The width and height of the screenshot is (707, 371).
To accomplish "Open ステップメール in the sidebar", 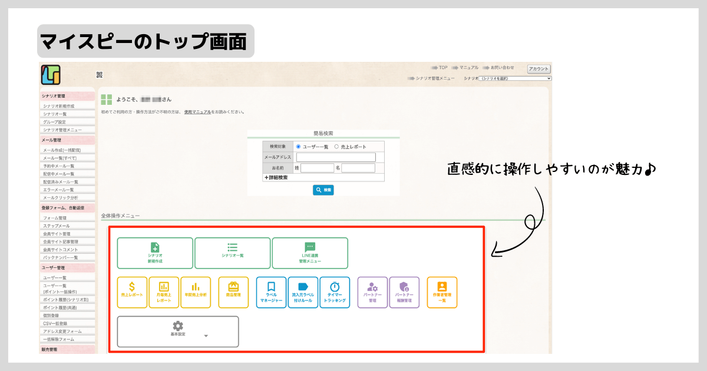I will (56, 226).
